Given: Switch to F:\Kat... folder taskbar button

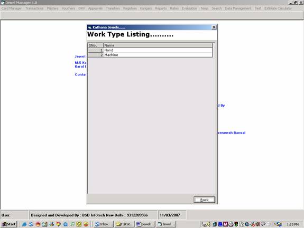Looking at the screenshot, I should pos(124,224).
